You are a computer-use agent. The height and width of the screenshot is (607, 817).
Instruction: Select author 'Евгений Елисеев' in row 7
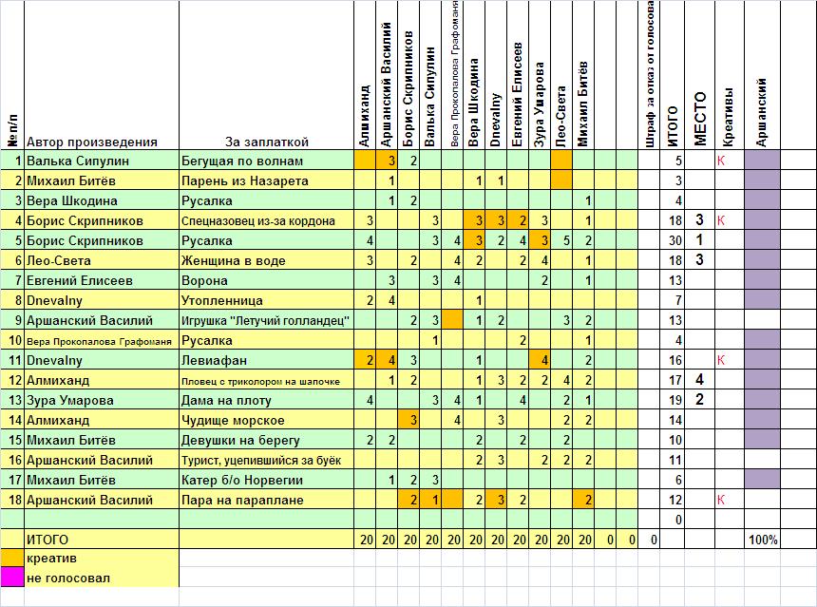102,280
